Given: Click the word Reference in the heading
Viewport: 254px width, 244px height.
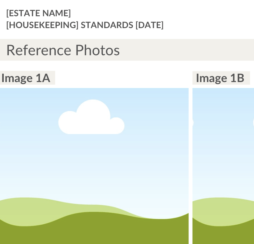Looking at the screenshot, I should 38,50.
